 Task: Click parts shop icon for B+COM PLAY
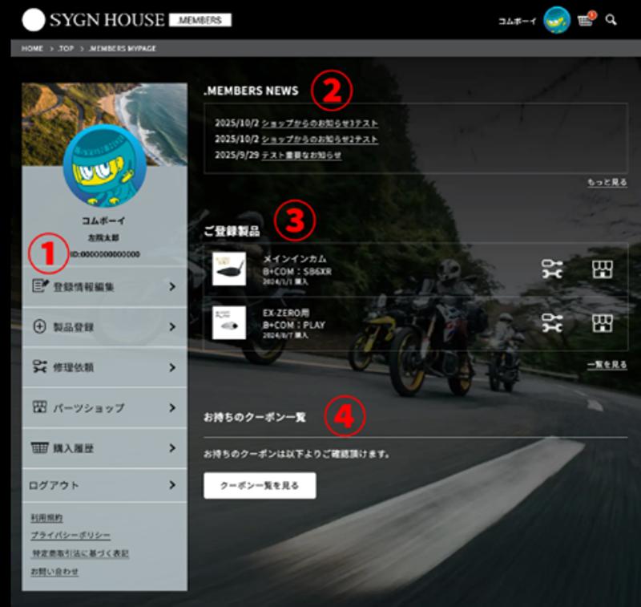tap(603, 322)
